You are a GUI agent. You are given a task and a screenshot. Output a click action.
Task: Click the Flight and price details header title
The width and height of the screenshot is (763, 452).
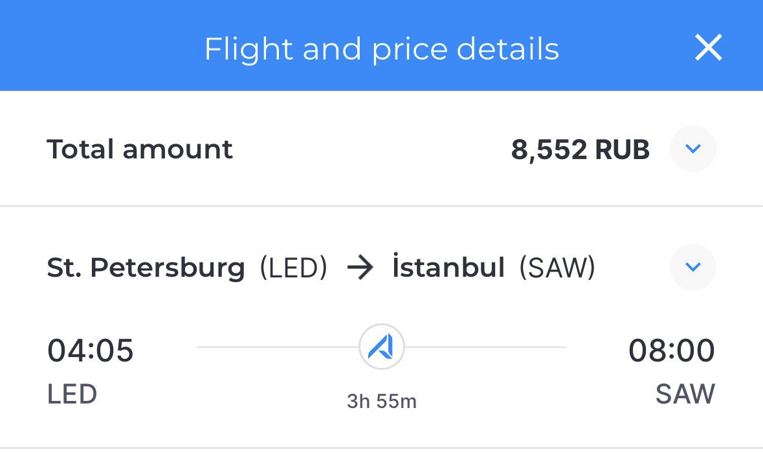tap(382, 49)
